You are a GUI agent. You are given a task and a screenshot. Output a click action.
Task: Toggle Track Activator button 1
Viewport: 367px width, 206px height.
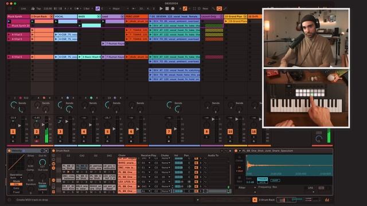[x=13, y=132]
